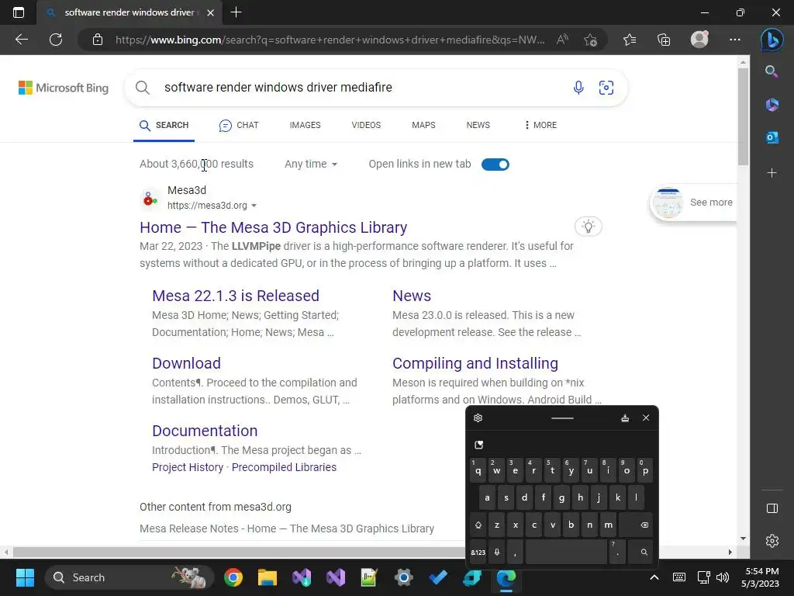Tap the spacebar on touch keyboard
Screen dimensions: 794x596
(565, 552)
